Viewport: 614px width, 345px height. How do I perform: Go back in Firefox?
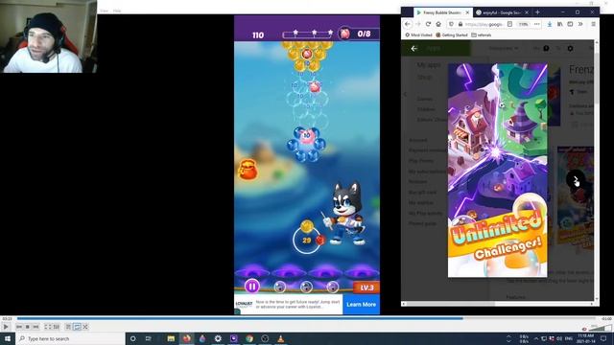click(x=408, y=24)
